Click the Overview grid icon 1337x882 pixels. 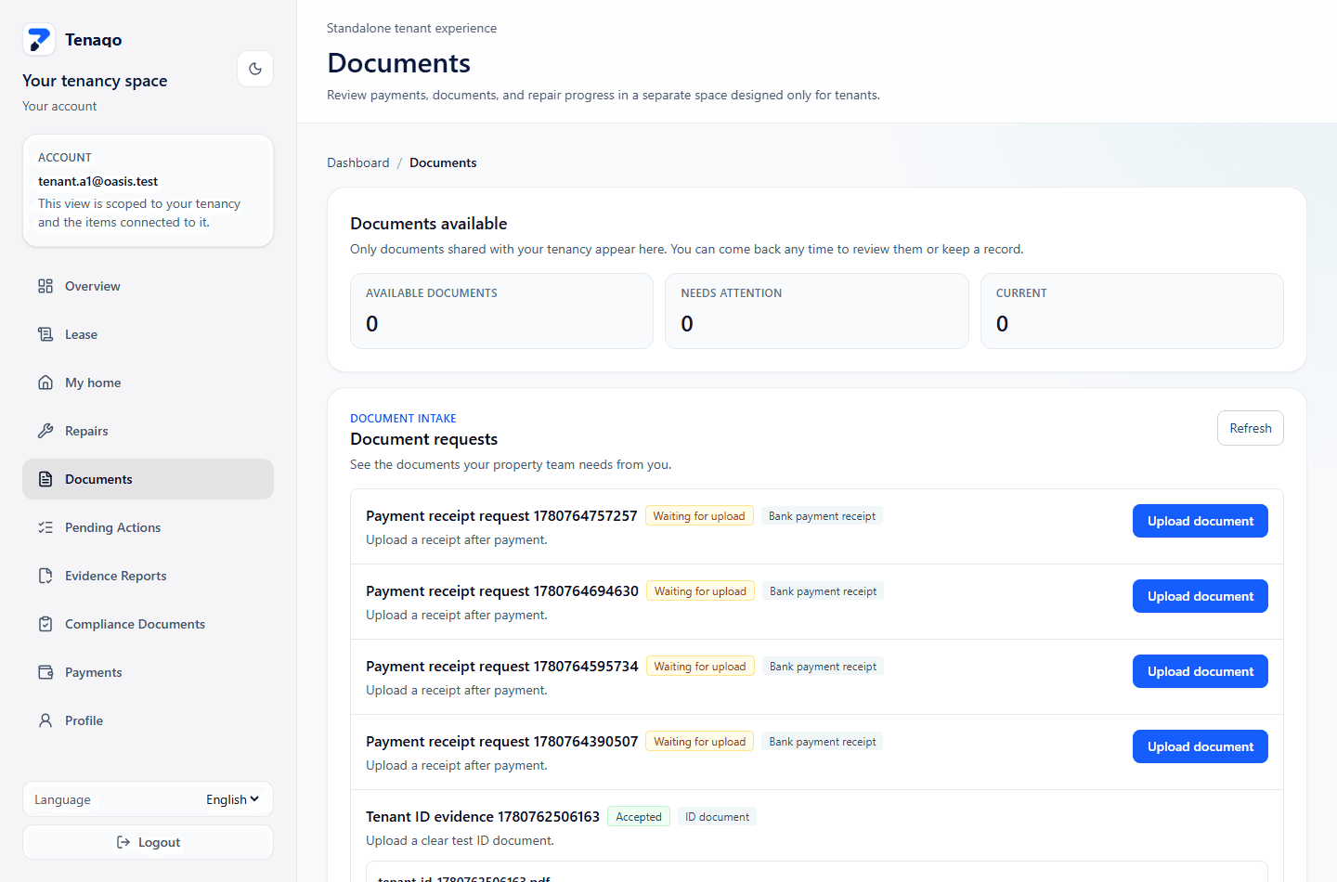point(45,286)
